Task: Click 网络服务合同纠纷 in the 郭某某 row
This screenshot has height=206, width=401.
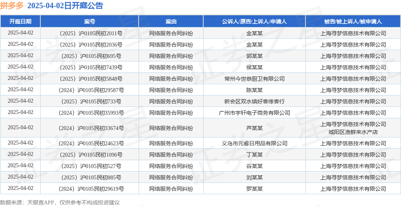Action: coord(171,56)
